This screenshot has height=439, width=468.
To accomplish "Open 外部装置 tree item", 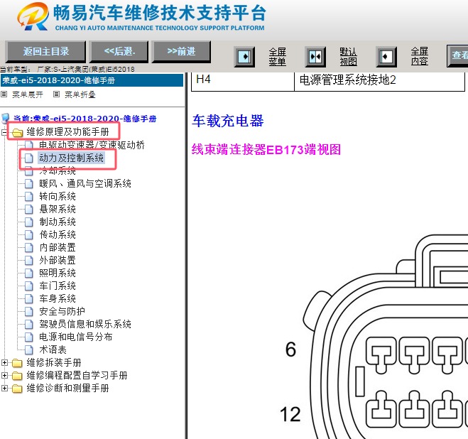I will click(58, 261).
